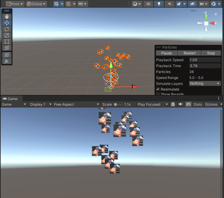Open the Free Aspect resolution dropdown
224x198 pixels.
click(77, 104)
